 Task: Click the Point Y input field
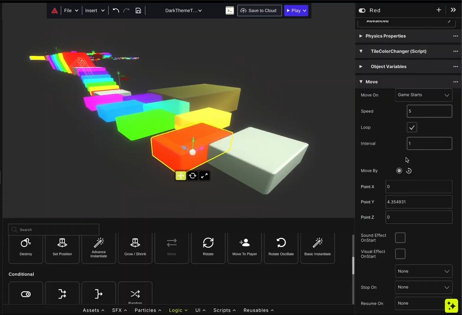[418, 202]
